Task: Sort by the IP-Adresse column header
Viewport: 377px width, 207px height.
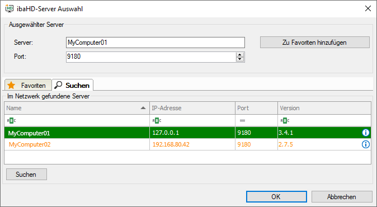Action: [192, 108]
